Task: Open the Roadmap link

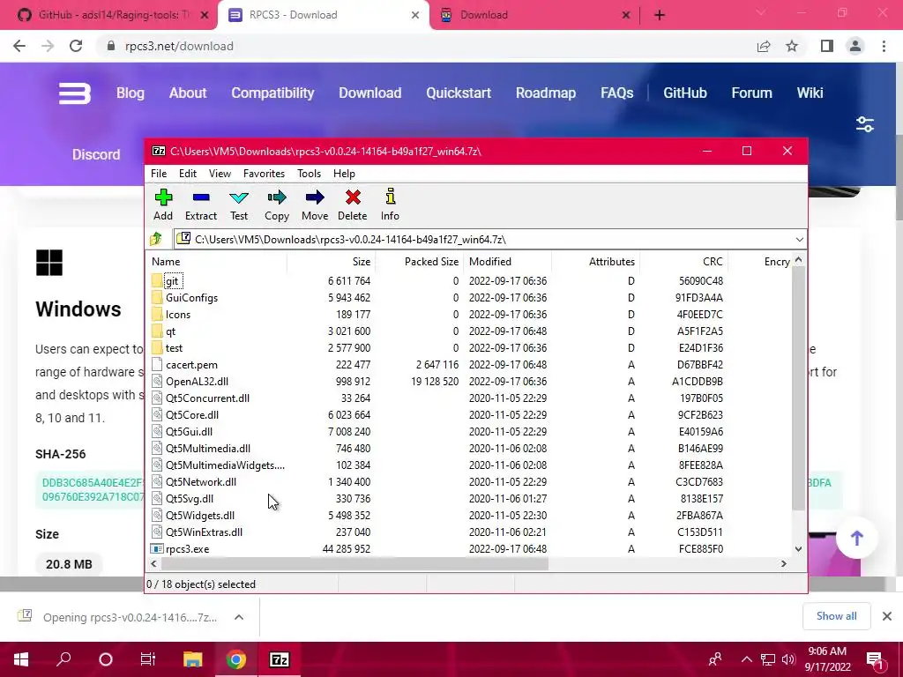Action: click(545, 93)
